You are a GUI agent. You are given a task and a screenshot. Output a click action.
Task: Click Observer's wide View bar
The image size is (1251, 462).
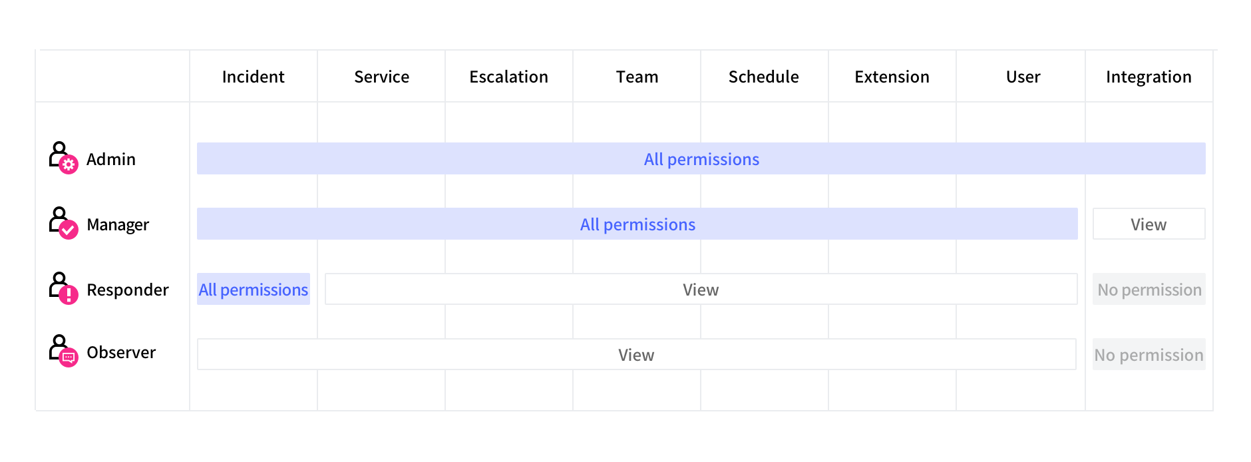636,355
